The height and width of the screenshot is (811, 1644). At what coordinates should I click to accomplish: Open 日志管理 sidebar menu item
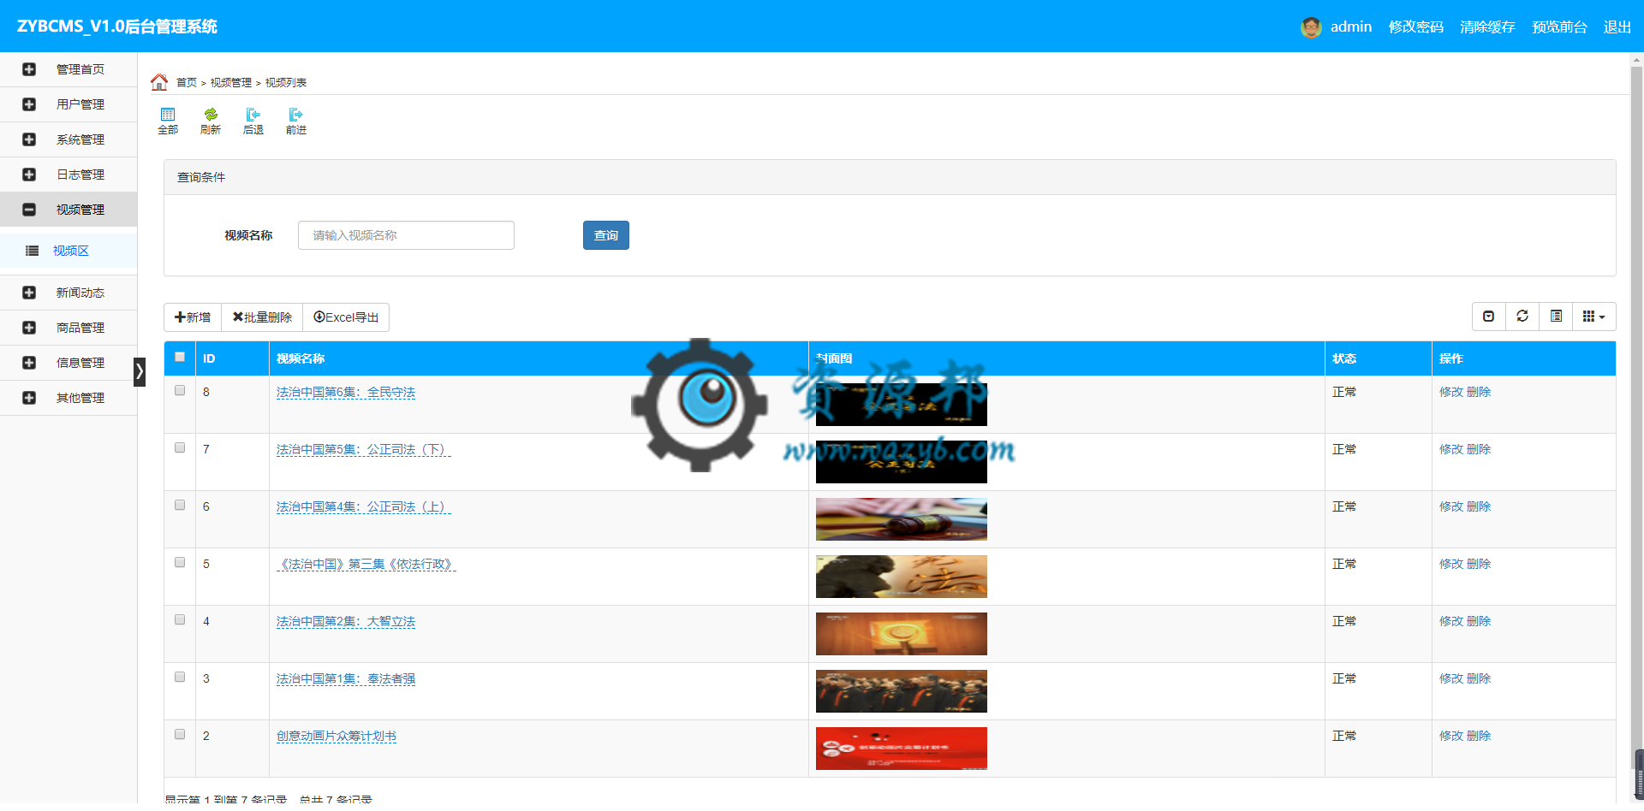(x=68, y=175)
